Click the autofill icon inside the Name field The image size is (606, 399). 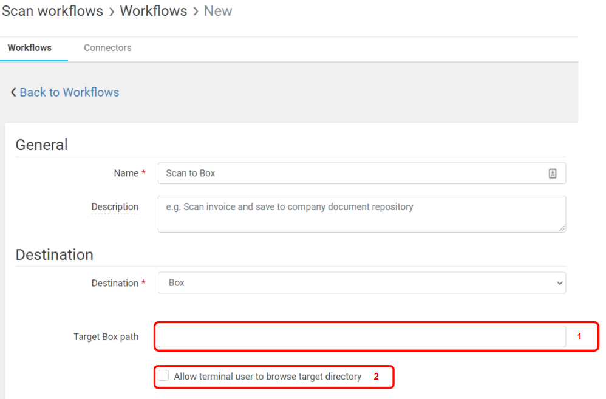(553, 173)
